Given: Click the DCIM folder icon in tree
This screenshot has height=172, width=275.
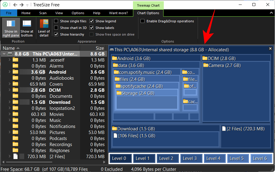Looking at the screenshot, I should click(15, 90).
